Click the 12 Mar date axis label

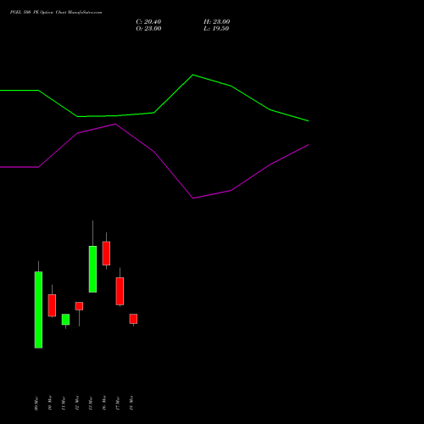tap(77, 403)
